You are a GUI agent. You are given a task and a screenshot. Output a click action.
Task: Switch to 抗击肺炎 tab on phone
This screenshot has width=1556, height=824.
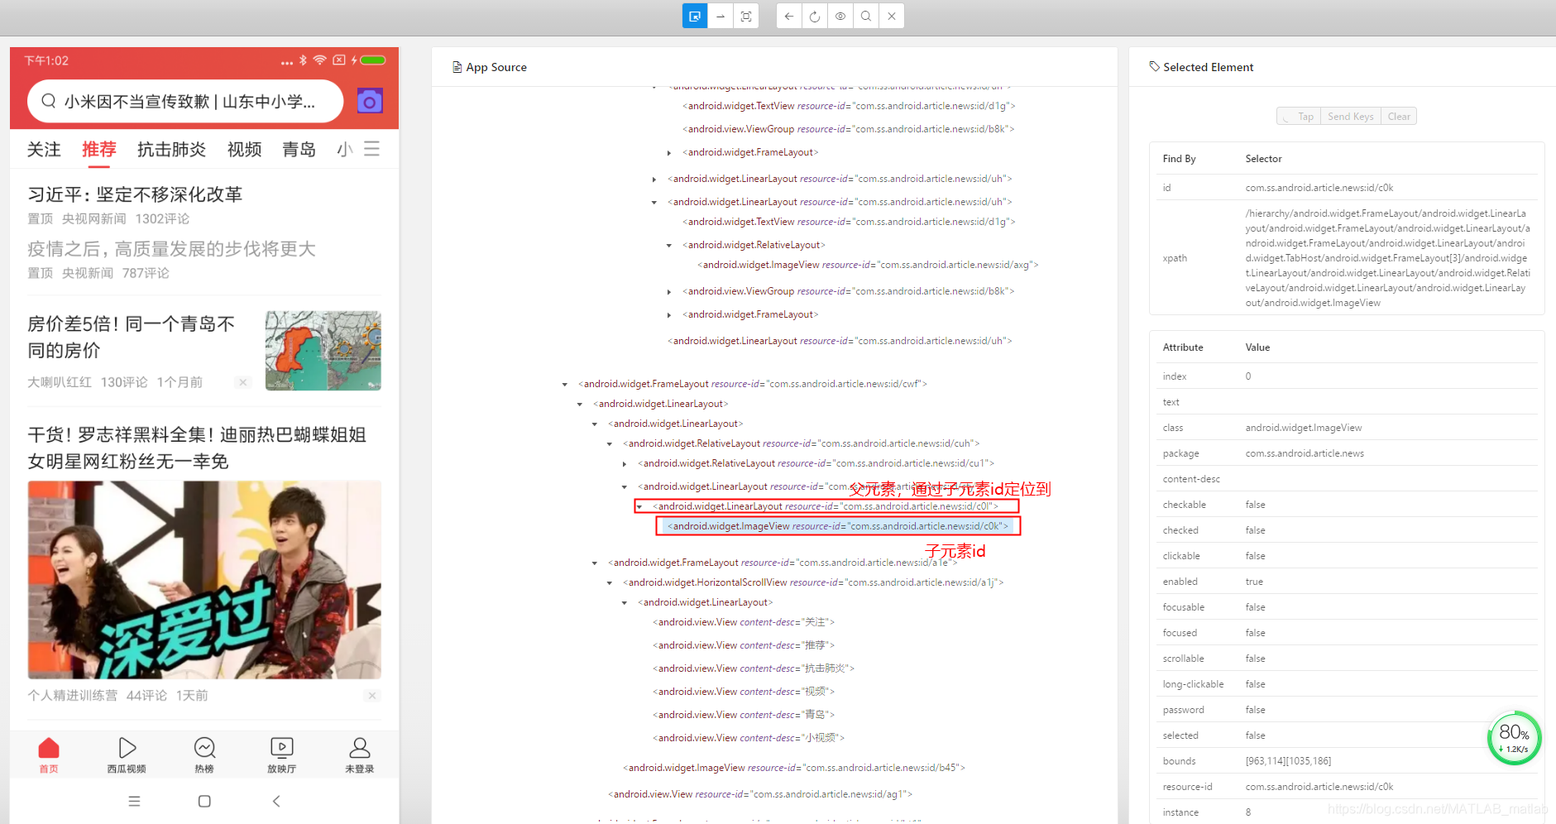[x=171, y=149]
